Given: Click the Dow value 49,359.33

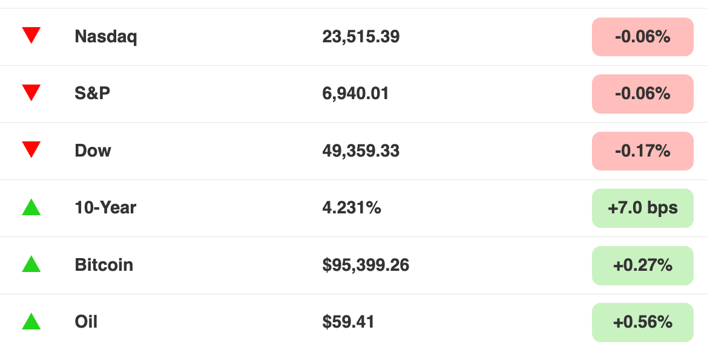Looking at the screenshot, I should pyautogui.click(x=361, y=151).
